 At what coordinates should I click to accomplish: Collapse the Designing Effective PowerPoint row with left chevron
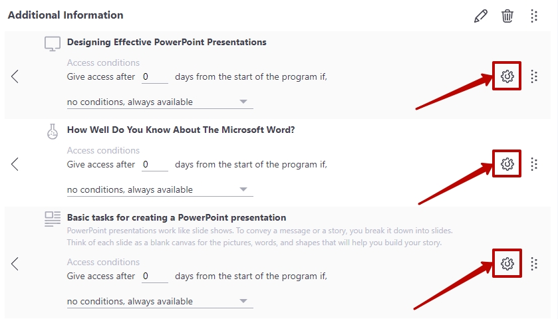15,76
